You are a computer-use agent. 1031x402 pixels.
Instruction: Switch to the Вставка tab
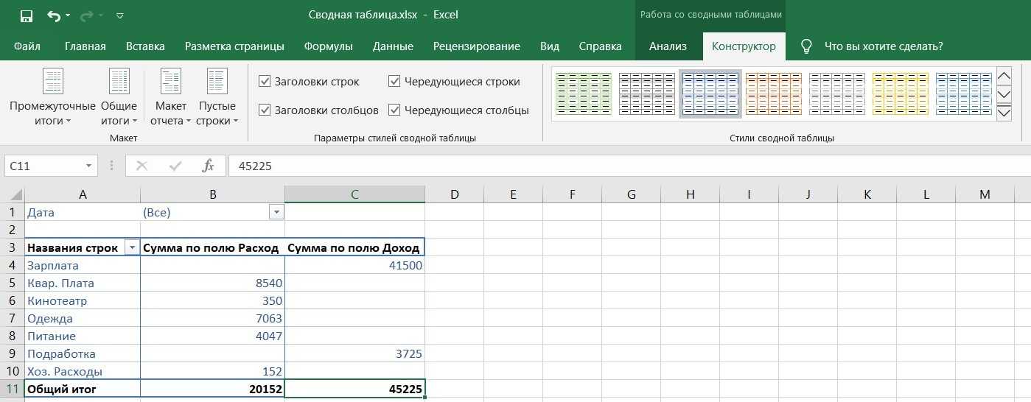point(145,46)
